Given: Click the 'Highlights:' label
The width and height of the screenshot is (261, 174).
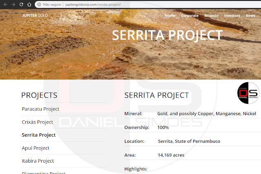Looking at the screenshot, I should pyautogui.click(x=136, y=169).
